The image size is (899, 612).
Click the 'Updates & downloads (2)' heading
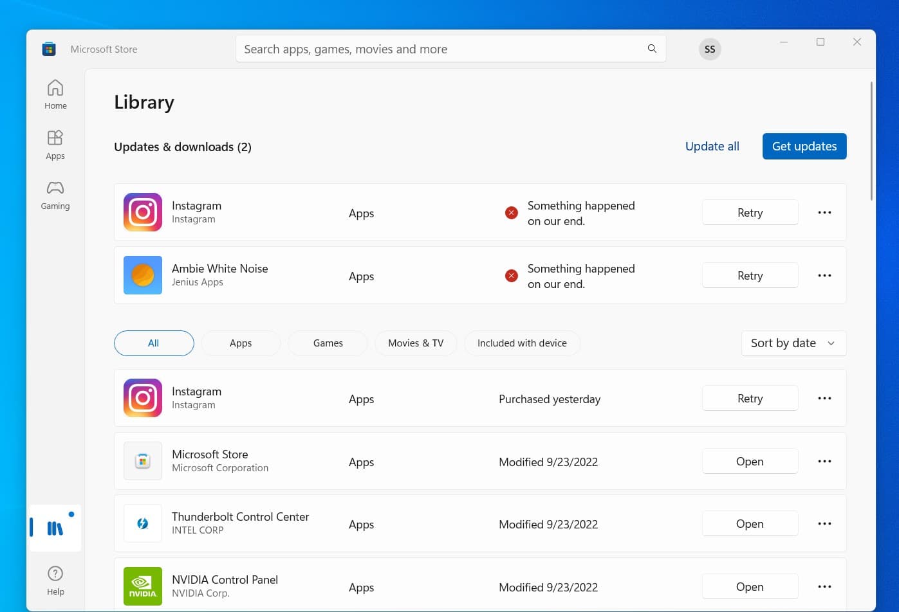pos(183,147)
